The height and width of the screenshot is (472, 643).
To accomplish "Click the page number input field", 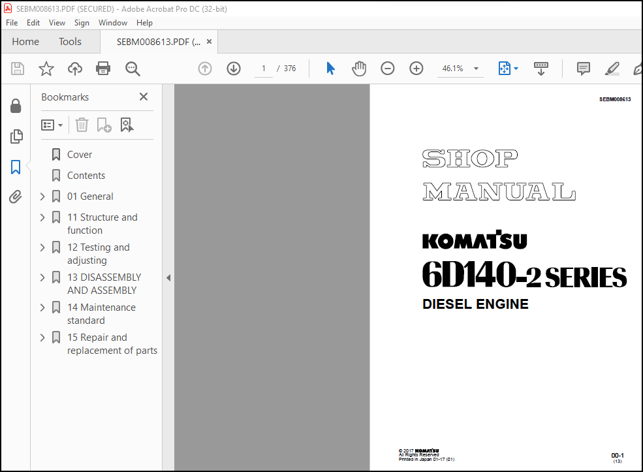I will 264,69.
